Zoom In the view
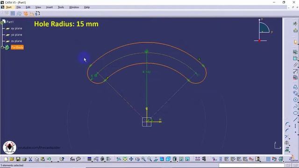 point(143,159)
